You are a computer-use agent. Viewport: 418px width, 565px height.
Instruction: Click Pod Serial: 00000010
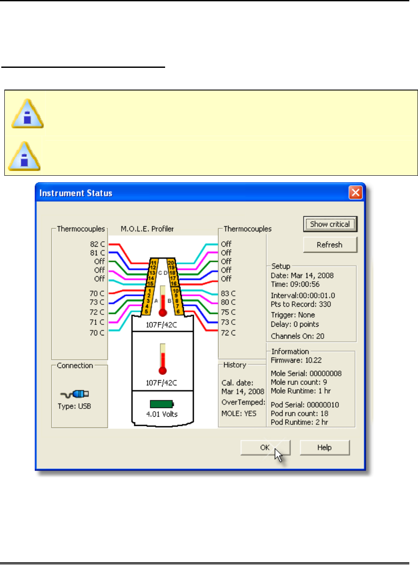coord(305,405)
